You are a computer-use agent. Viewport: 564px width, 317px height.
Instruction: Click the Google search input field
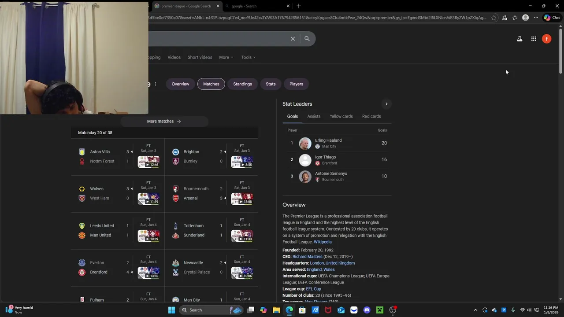point(218,39)
